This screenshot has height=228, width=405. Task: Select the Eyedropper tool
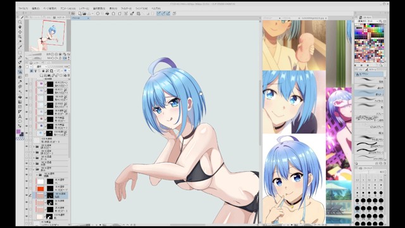point(20,47)
